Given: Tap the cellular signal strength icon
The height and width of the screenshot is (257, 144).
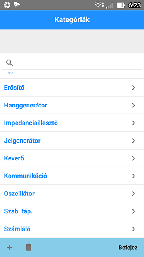Looking at the screenshot, I should [109, 6].
